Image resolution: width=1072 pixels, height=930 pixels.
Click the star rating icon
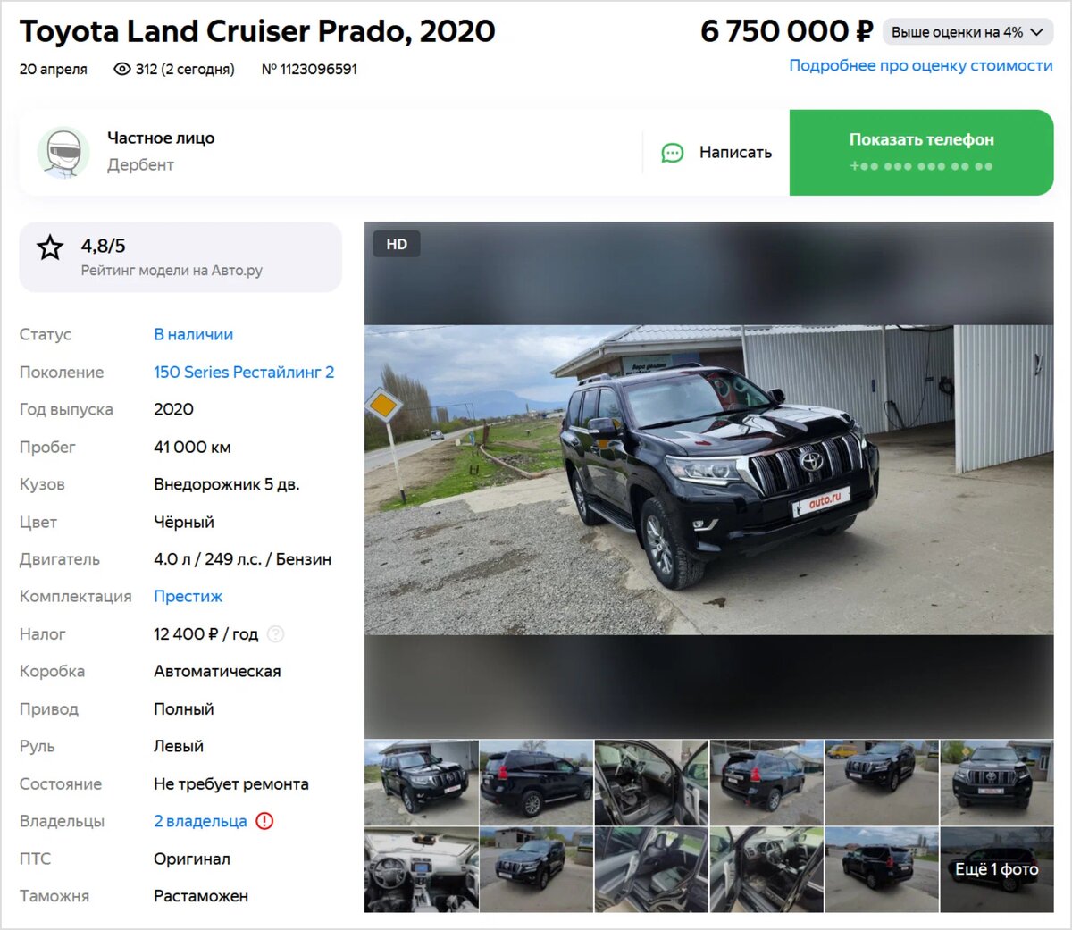point(50,247)
